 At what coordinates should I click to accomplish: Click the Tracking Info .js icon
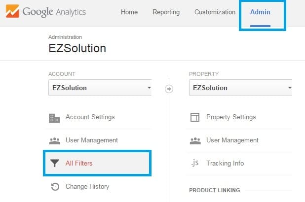click(x=195, y=163)
